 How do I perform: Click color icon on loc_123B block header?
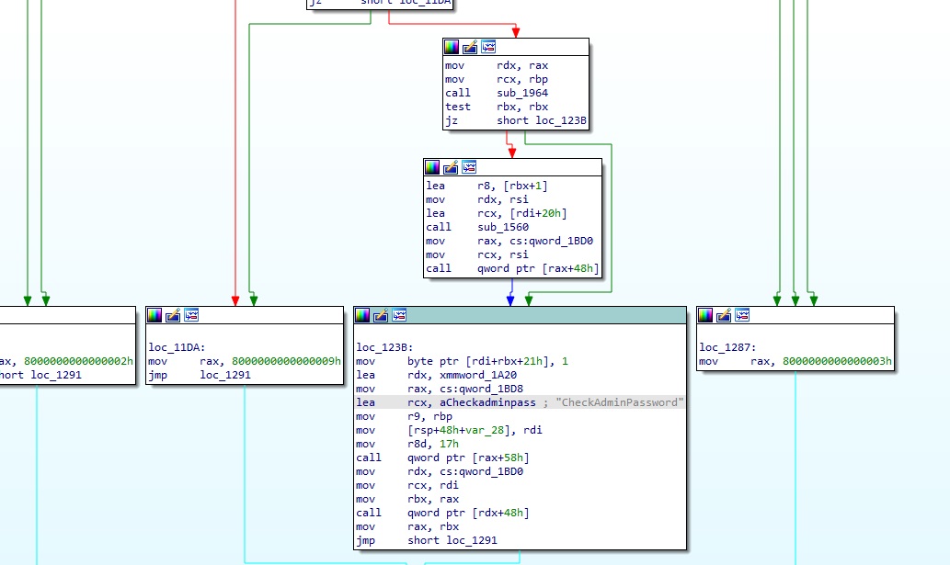click(x=362, y=315)
